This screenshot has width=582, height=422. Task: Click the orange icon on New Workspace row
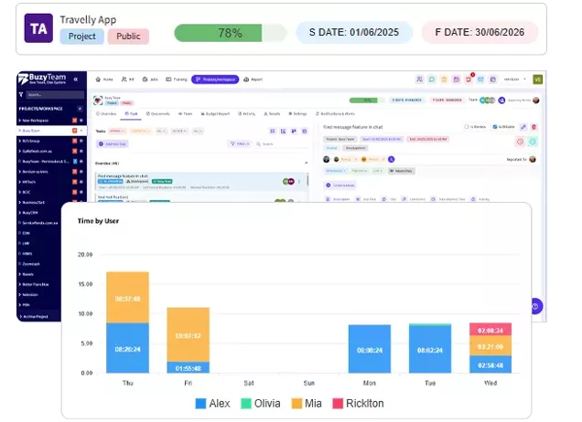click(75, 121)
